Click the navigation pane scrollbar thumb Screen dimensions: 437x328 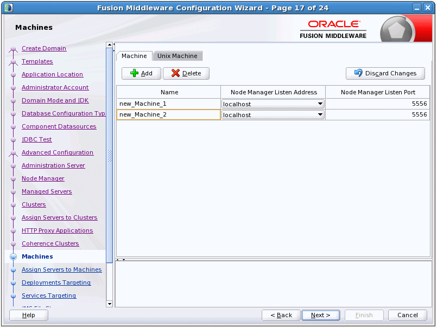[110, 155]
